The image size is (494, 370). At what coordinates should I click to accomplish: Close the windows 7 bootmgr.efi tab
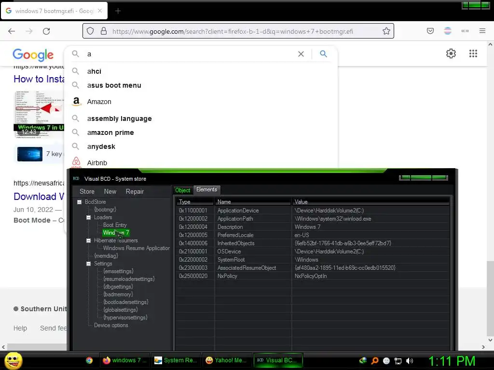(100, 11)
